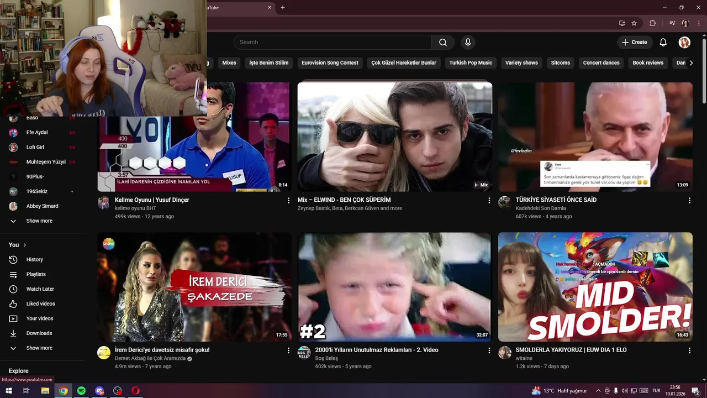Open the Abbey Simard subscription

[43, 206]
